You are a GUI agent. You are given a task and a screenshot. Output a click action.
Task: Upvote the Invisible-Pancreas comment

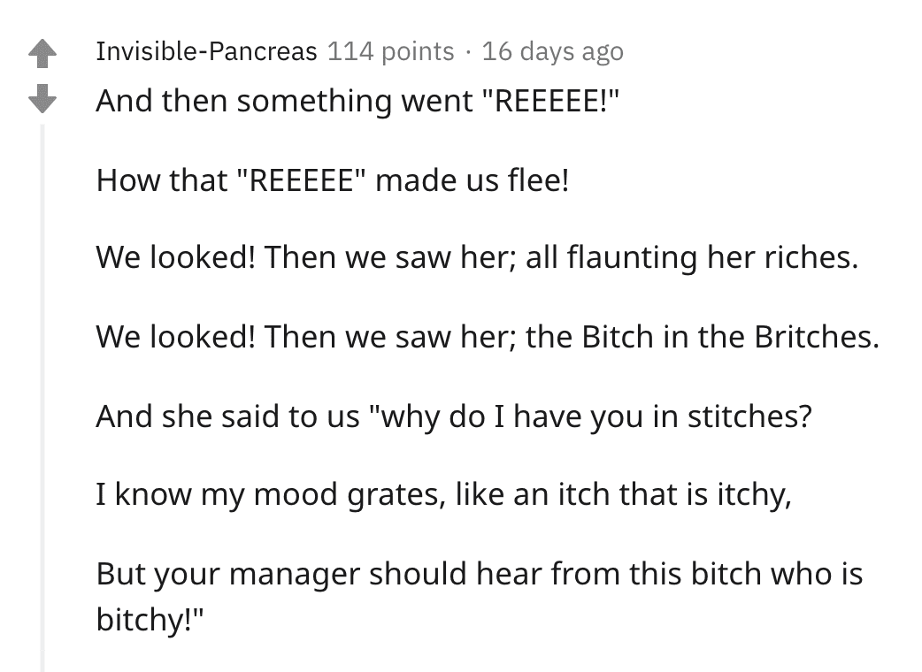[42, 53]
